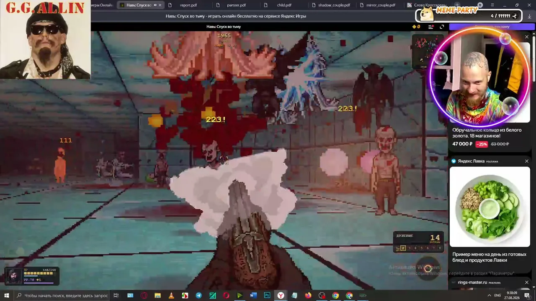Open Microsoft Word from the taskbar
The height and width of the screenshot is (301, 536).
coord(253,296)
